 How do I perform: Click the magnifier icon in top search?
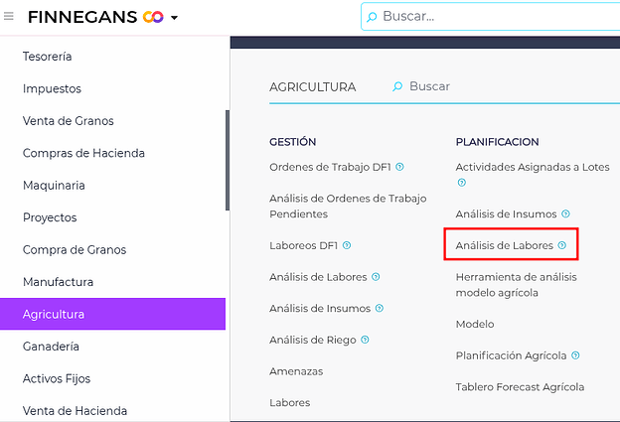pos(373,17)
